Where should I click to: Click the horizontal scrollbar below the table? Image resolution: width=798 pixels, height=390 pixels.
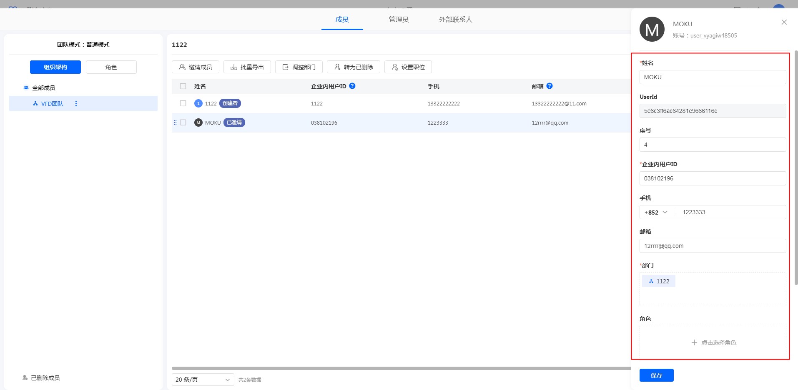pos(400,368)
